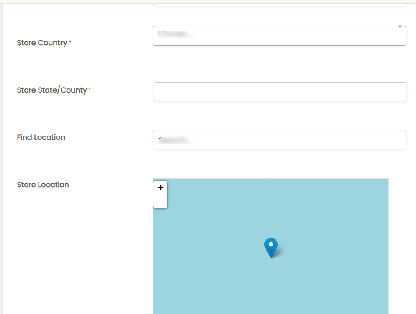This screenshot has height=314, width=416.
Task: Click the shadow beside the map marker
Action: point(282,252)
